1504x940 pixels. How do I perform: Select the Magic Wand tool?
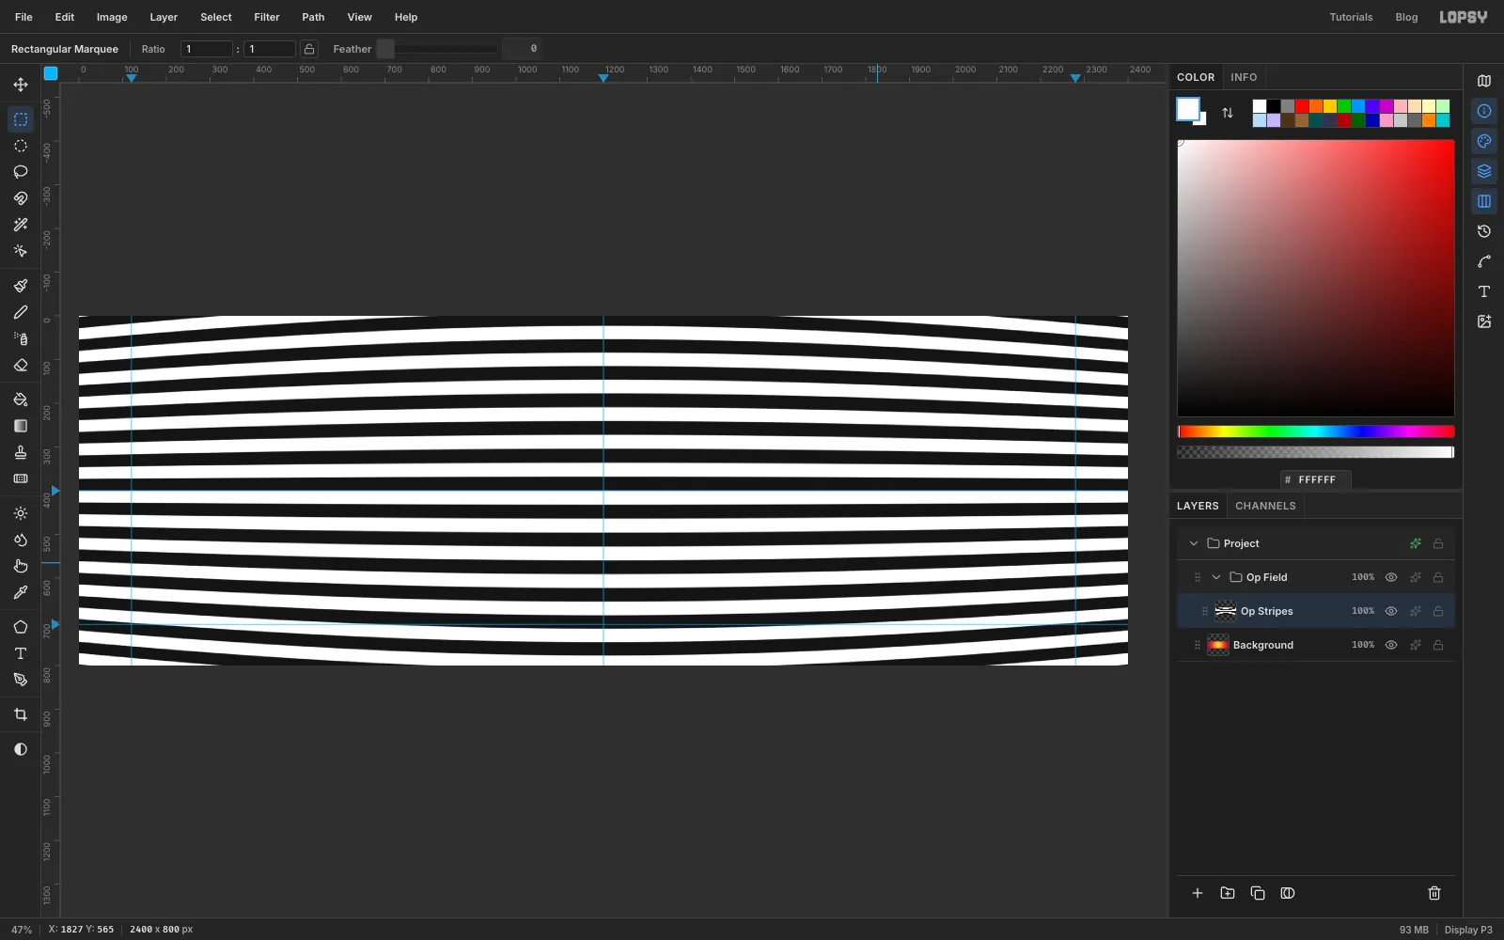[x=21, y=225]
